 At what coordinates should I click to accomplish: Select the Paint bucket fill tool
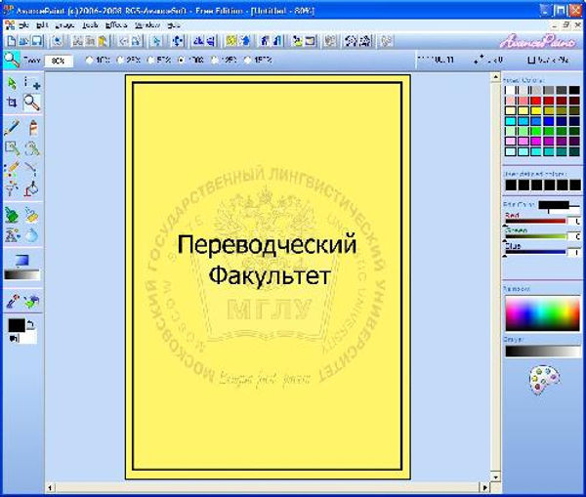click(x=31, y=189)
